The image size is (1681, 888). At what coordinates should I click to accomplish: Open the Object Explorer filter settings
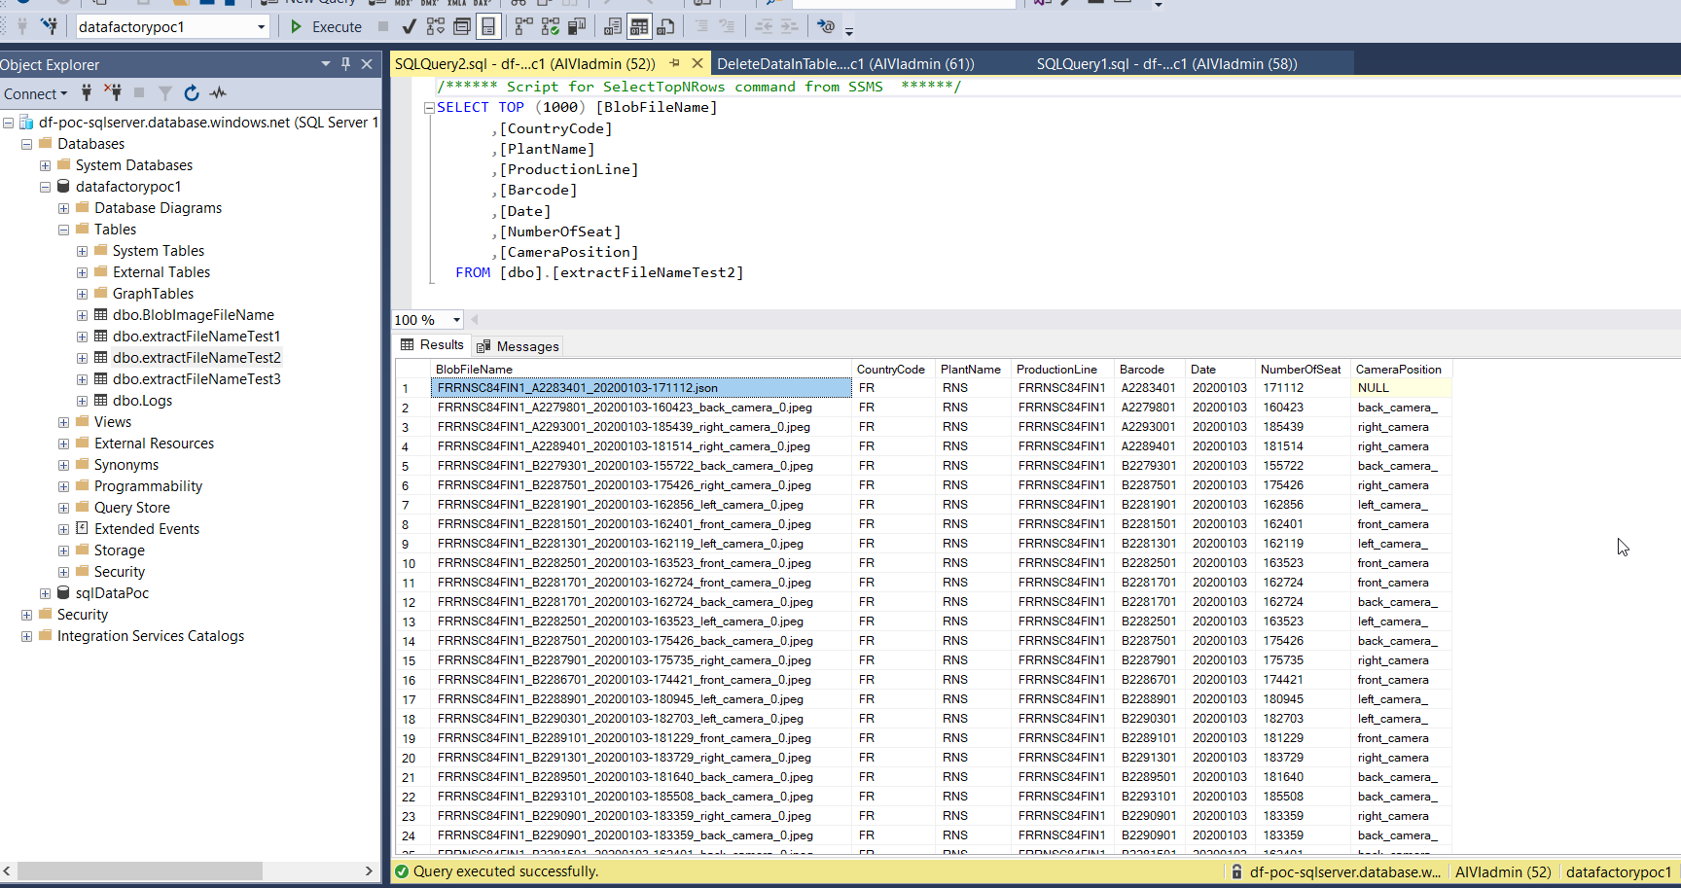click(x=164, y=93)
